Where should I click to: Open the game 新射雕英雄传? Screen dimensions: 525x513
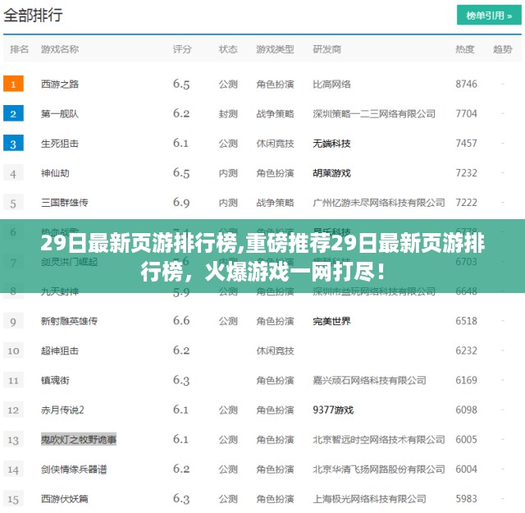pyautogui.click(x=69, y=320)
